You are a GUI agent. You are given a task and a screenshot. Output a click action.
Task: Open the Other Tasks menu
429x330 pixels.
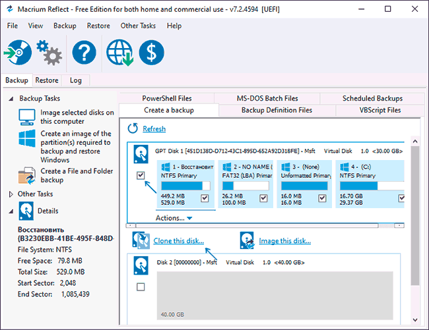[x=138, y=26]
